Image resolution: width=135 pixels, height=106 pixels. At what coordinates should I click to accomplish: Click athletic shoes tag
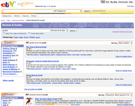(x=69, y=83)
